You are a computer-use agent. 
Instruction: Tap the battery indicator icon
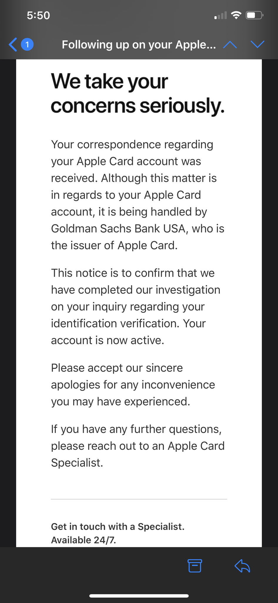click(254, 15)
